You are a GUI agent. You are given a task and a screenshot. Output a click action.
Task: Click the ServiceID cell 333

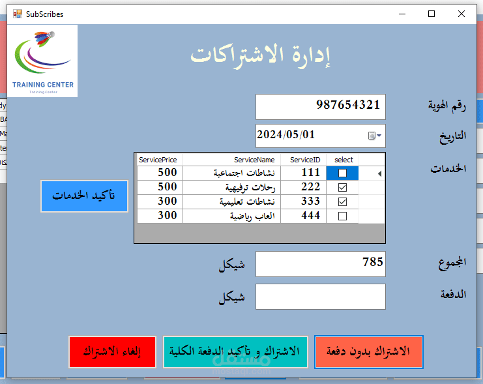point(303,202)
